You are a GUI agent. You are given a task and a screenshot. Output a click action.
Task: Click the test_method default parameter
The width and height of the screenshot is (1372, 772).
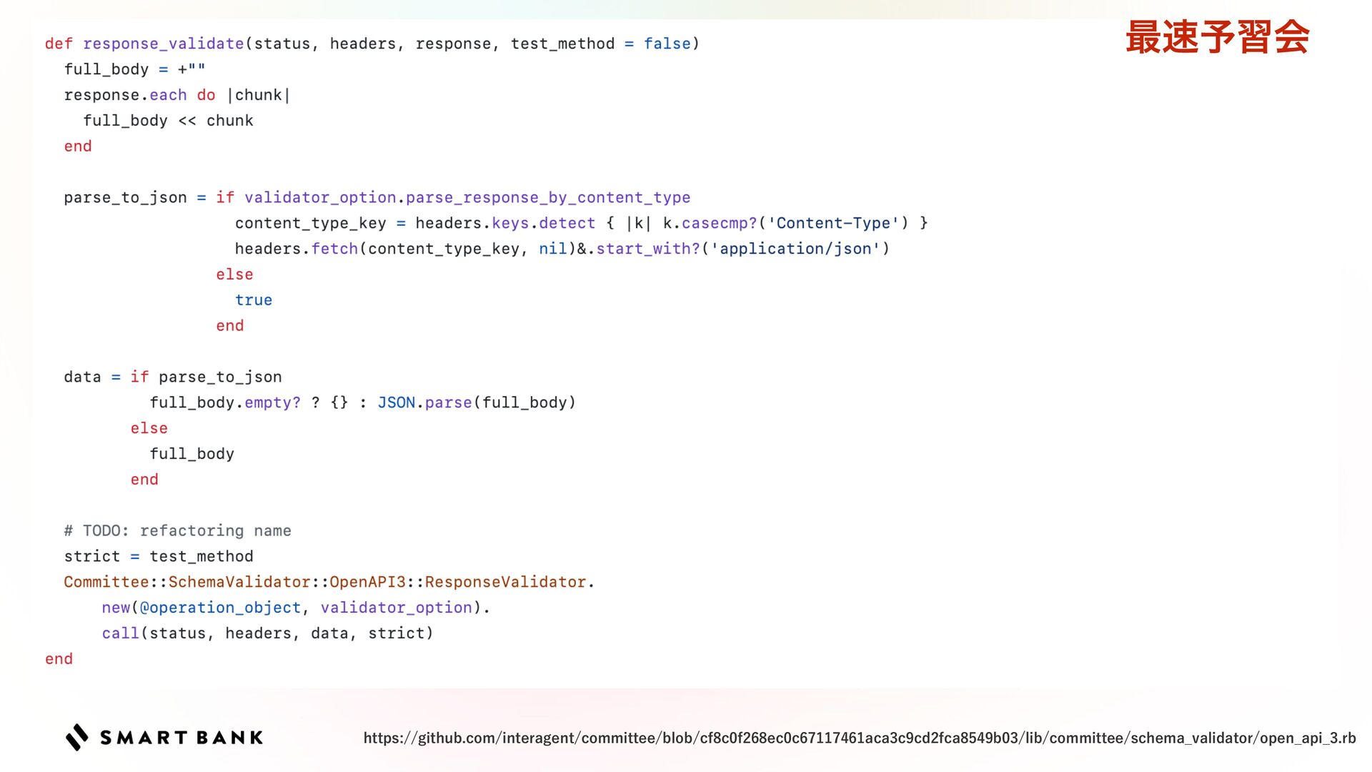tap(562, 44)
